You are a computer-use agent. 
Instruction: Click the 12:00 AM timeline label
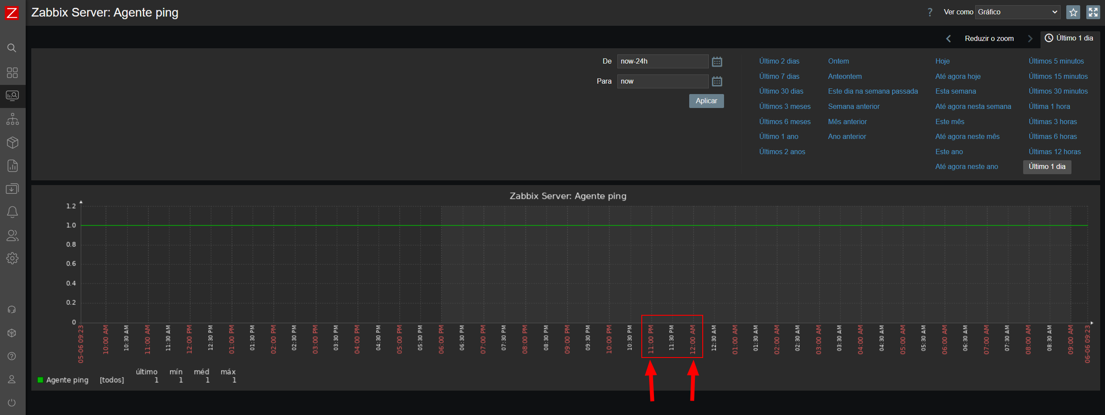[x=693, y=340]
